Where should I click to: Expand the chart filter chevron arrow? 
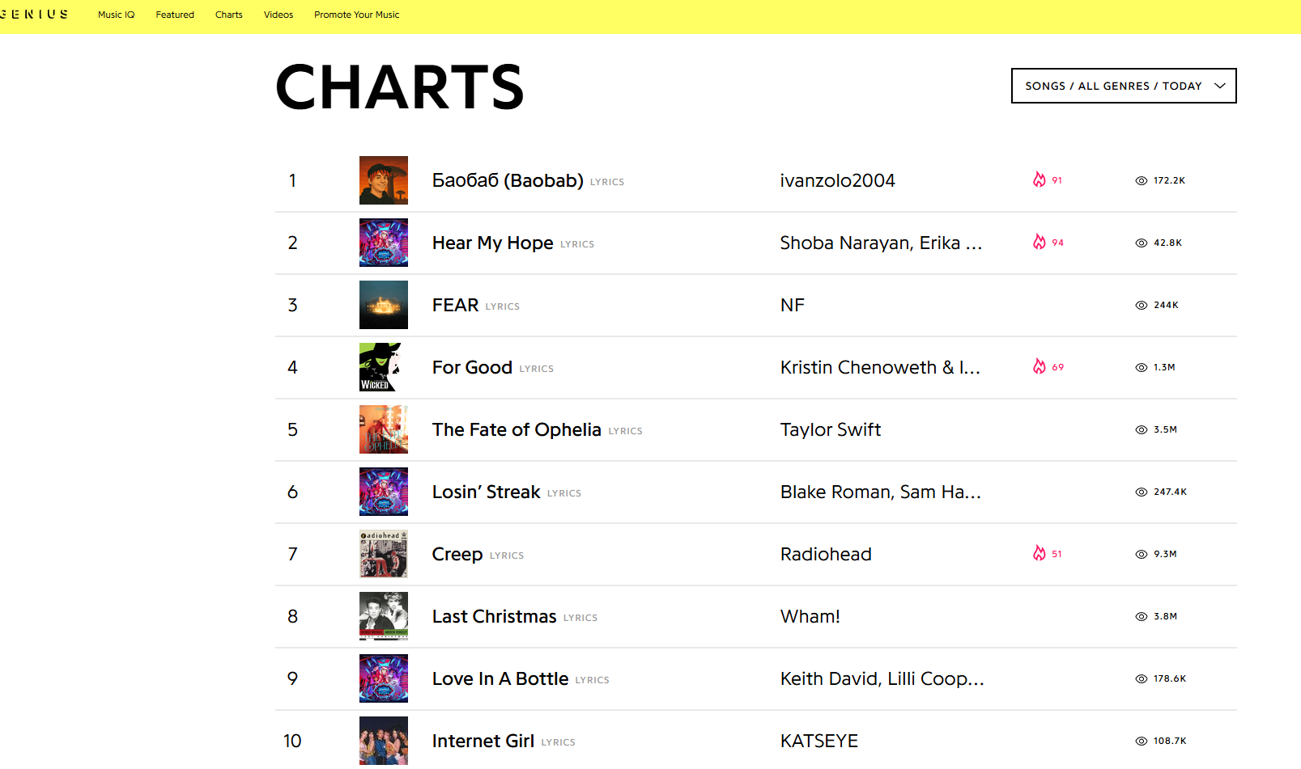(x=1220, y=86)
